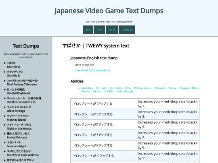Click Japanese cell ドロップレートが1アップする
The height and width of the screenshot is (163, 218).
click(103, 104)
